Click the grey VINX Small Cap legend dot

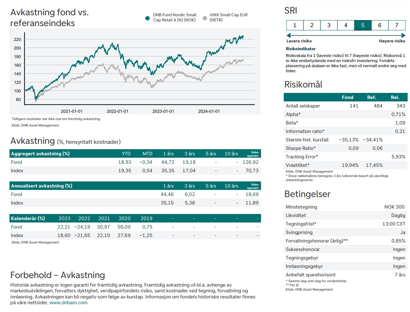click(204, 18)
